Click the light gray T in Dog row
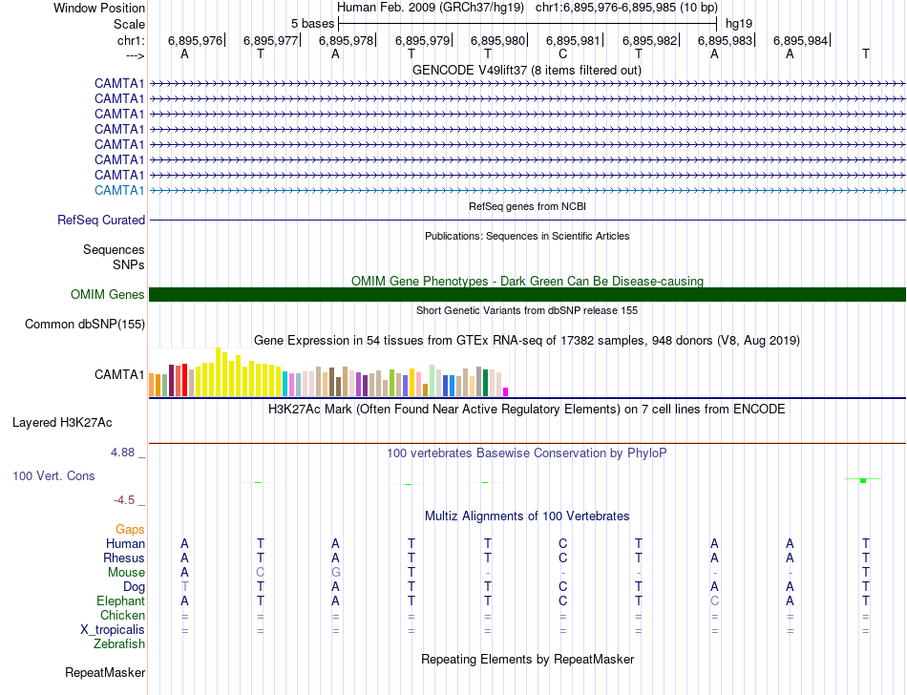Screen dimensions: 907x695 [184, 587]
